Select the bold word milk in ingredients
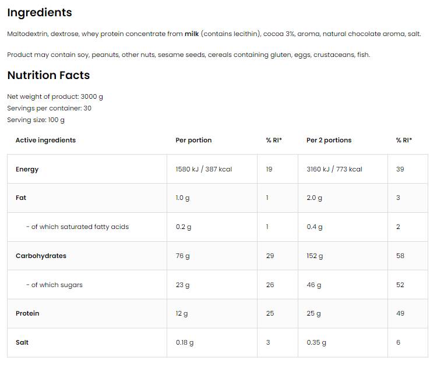This screenshot has width=437, height=365. click(x=192, y=34)
